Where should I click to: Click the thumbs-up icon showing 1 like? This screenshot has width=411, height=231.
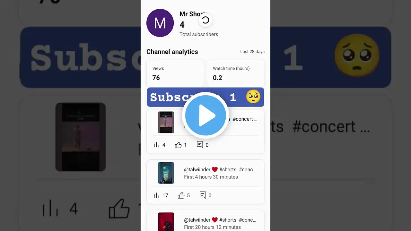click(178, 145)
